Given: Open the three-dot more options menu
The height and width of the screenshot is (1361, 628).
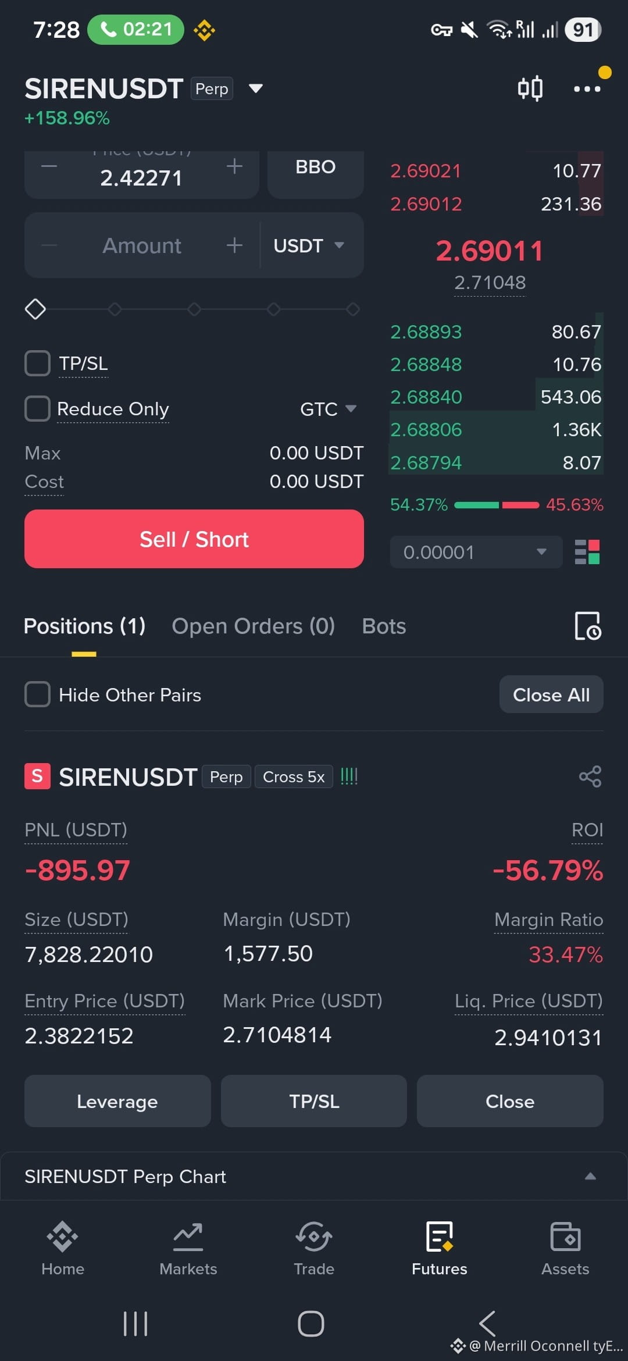Looking at the screenshot, I should pos(587,89).
